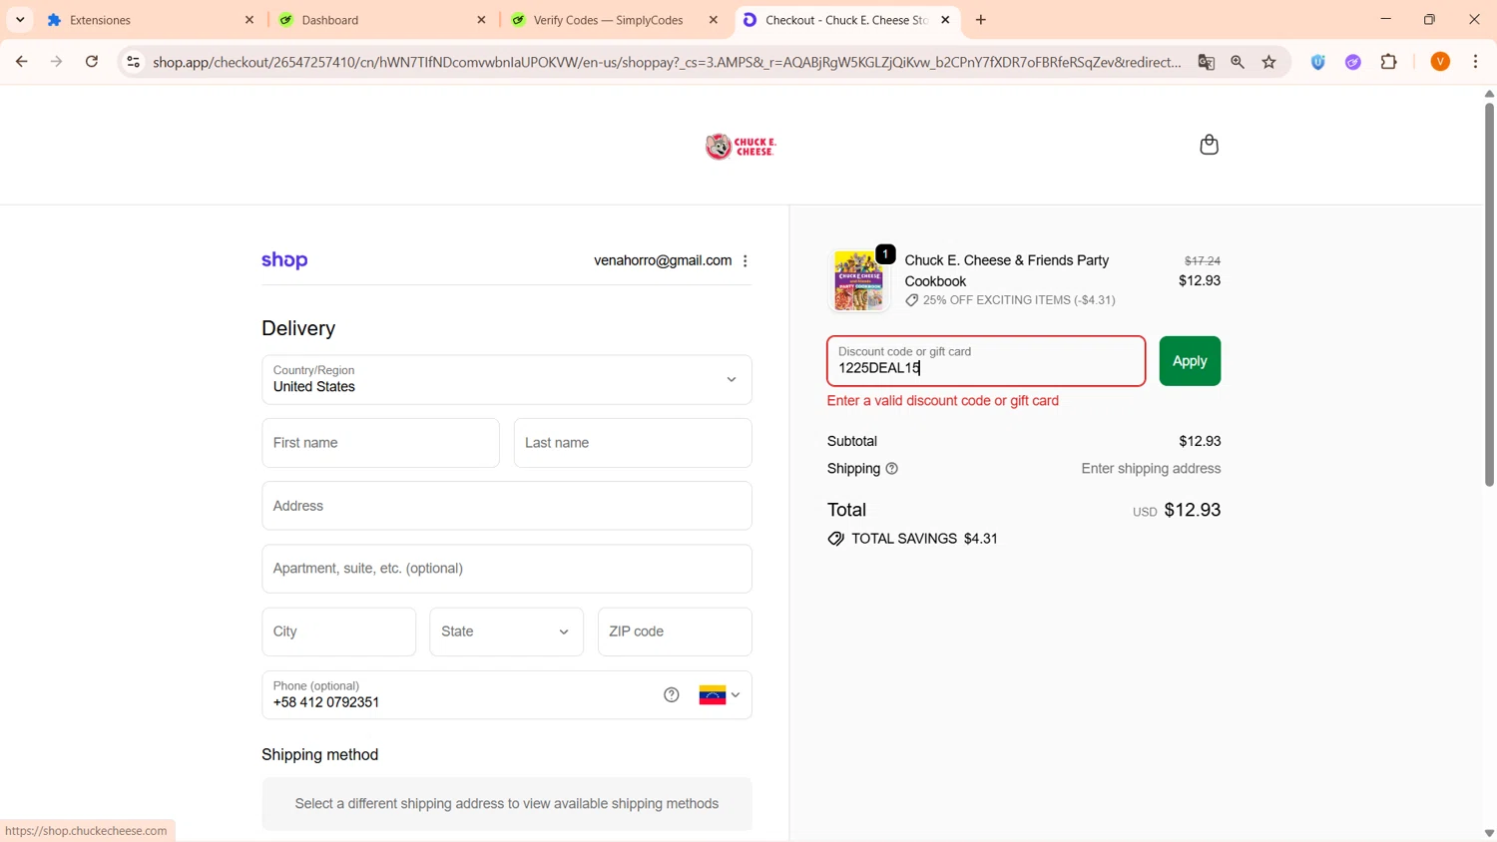Focus the First name field
Viewport: 1497px width, 842px height.
(x=380, y=443)
